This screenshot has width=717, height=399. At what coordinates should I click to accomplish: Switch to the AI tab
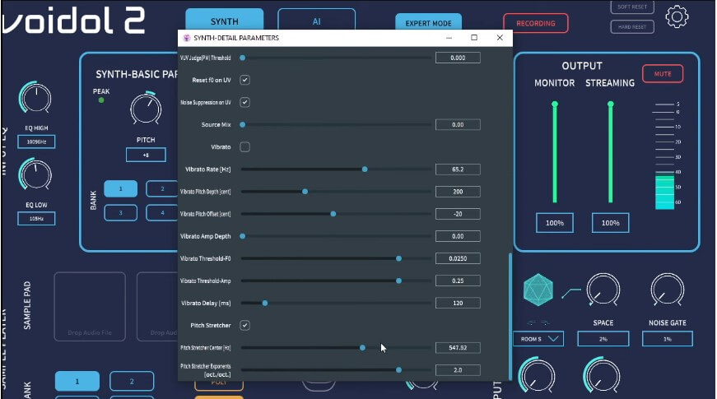click(316, 22)
